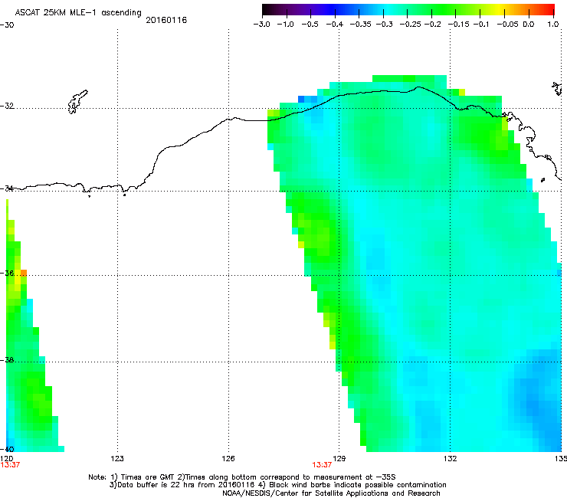Click the color bar label -0.05
The height and width of the screenshot is (498, 567).
(508, 25)
